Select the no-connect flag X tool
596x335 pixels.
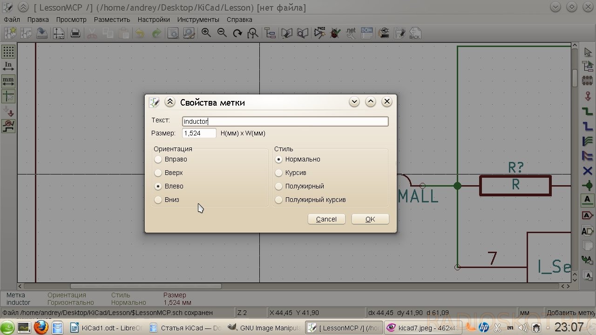(587, 171)
